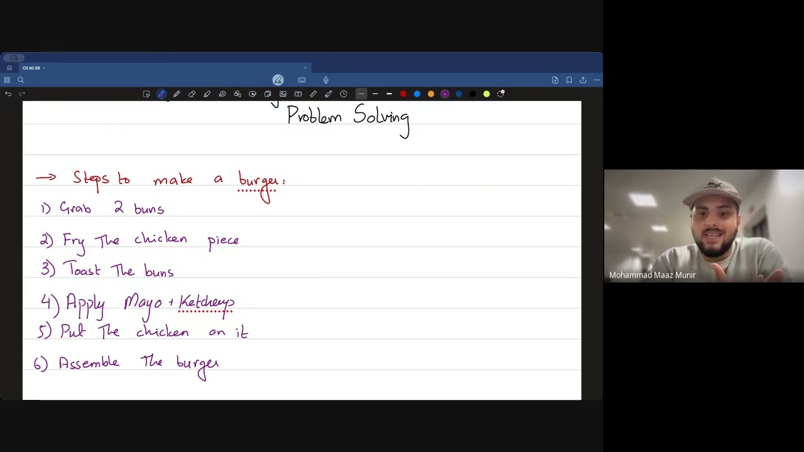Click the 'Toast the buns' line
Screen dimensions: 804x452
click(107, 271)
